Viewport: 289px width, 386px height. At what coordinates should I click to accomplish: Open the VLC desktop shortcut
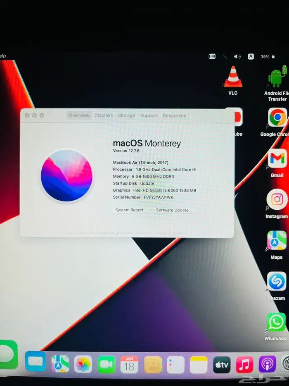(x=233, y=77)
